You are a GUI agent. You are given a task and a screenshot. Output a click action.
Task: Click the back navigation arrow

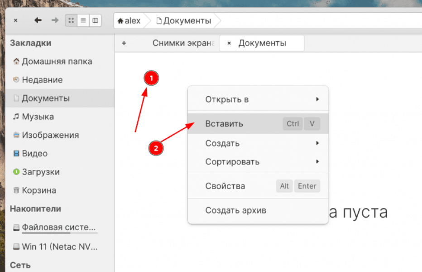38,20
